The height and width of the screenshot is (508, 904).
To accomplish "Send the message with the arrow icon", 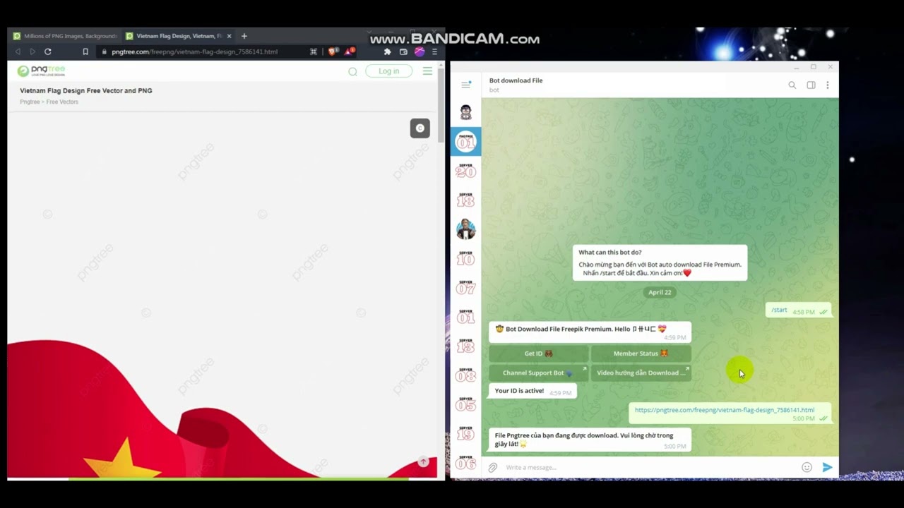I will 827,467.
